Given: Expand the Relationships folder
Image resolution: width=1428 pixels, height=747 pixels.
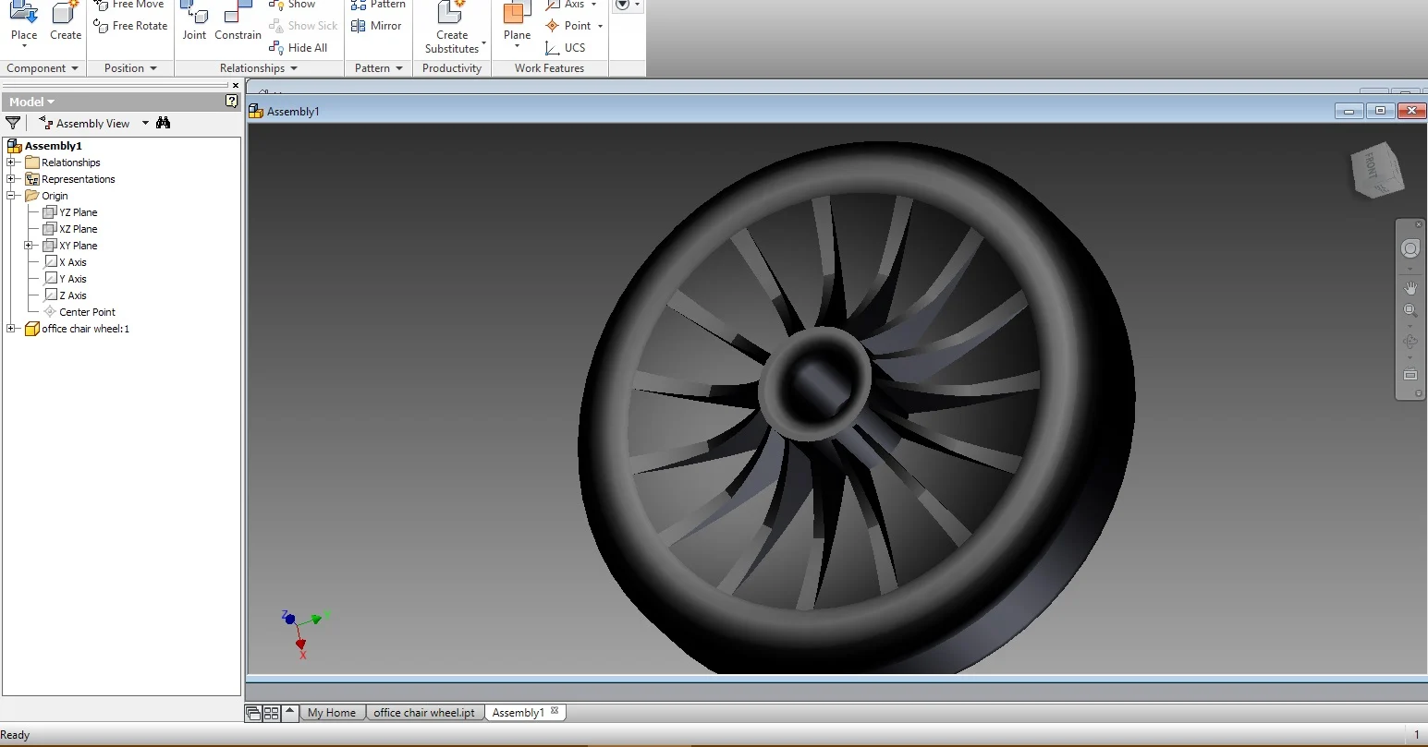Looking at the screenshot, I should coord(11,163).
